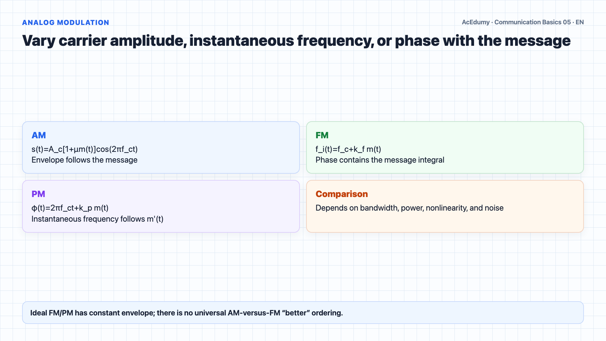Click the EN language marker in header
This screenshot has height=341, width=606.
(580, 22)
